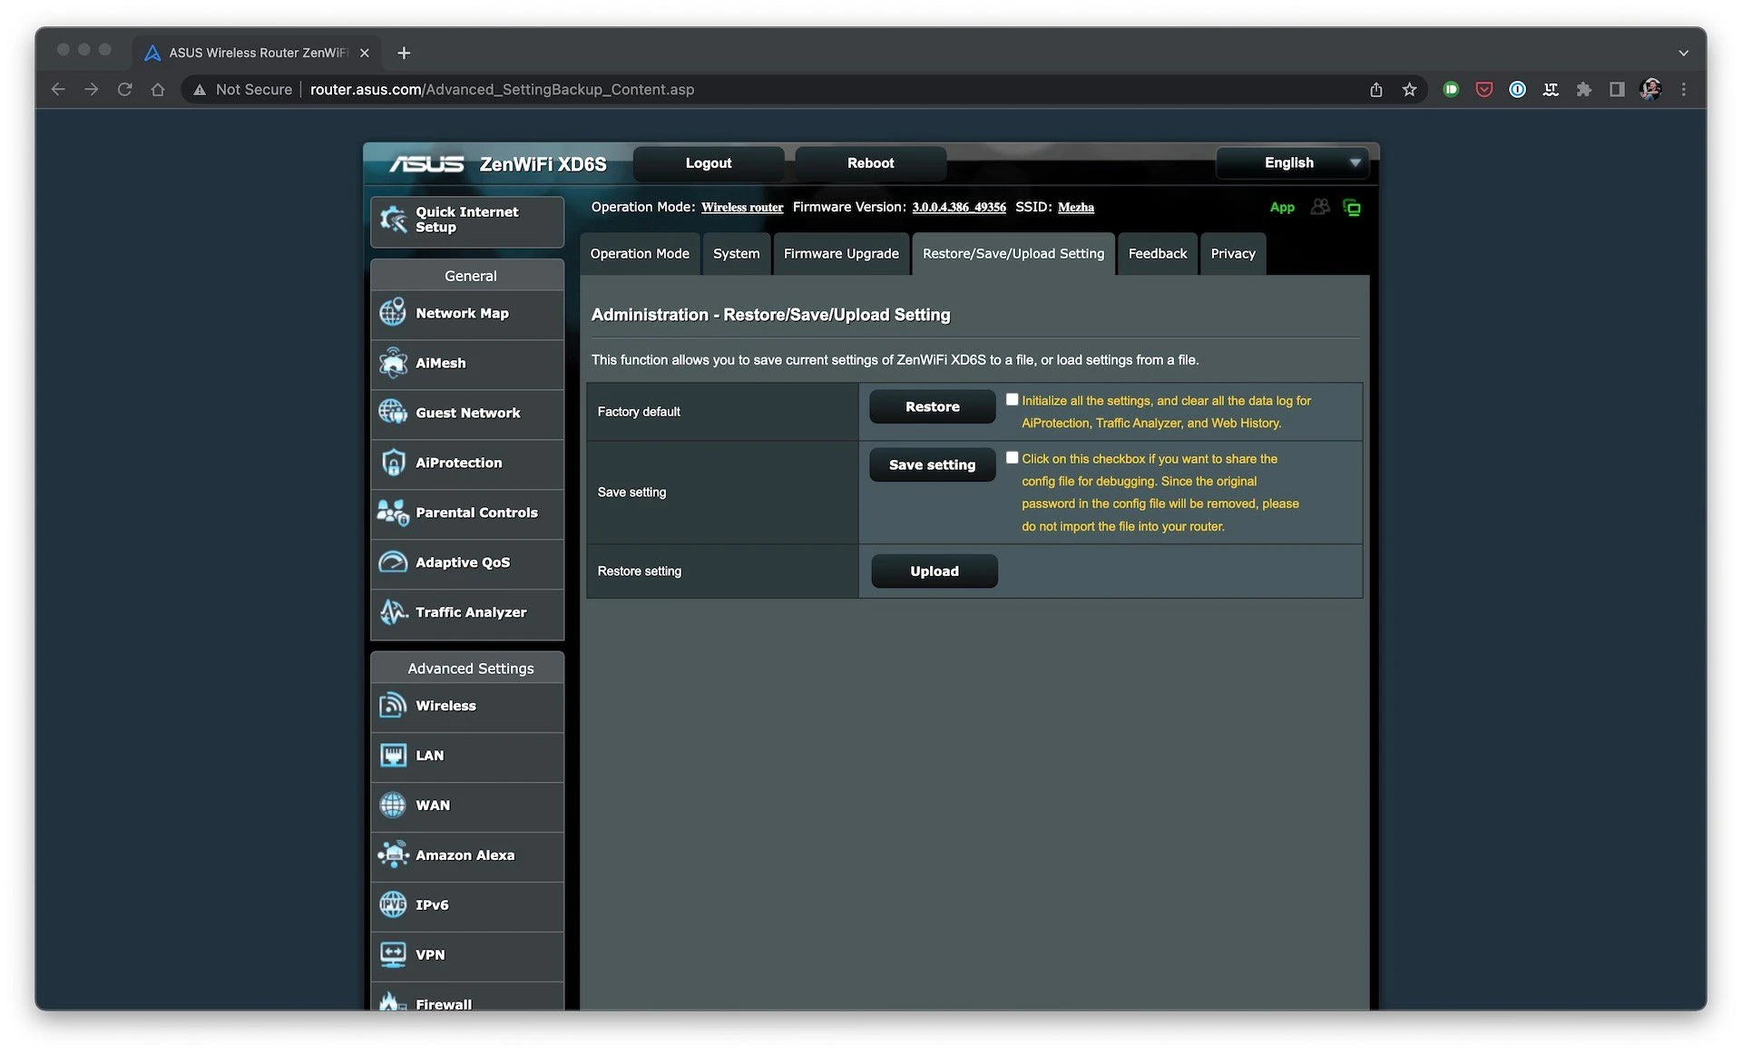Viewport: 1742px width, 1054px height.
Task: Click the Mezha SSID link
Action: tap(1076, 208)
